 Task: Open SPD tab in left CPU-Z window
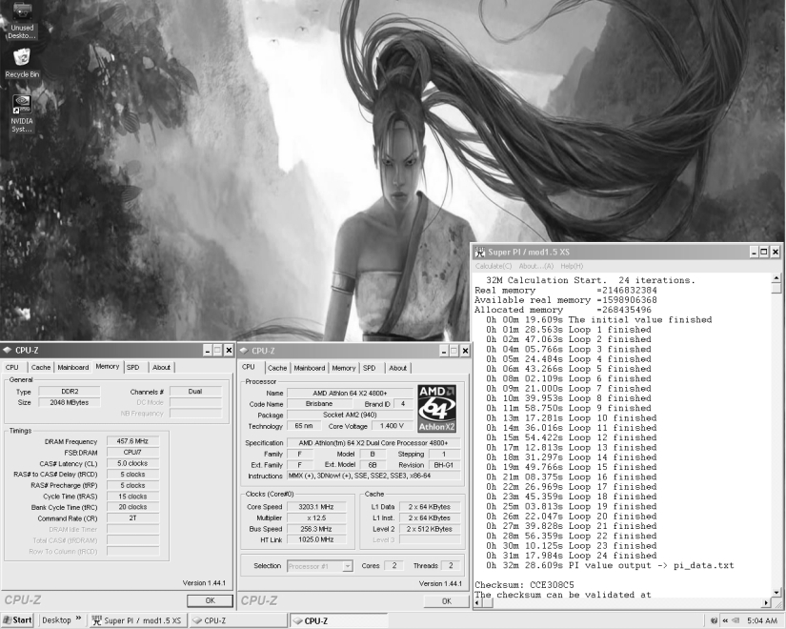(x=133, y=368)
